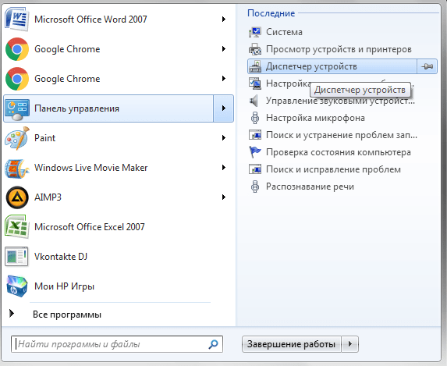Viewport: 447px width, 366px height.
Task: Open Проверка состояния компьютера
Action: click(339, 152)
